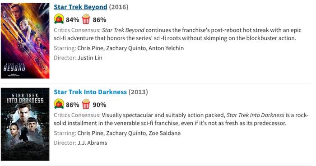Open director J.J. Abrams's link
316x166 pixels.
(92, 143)
